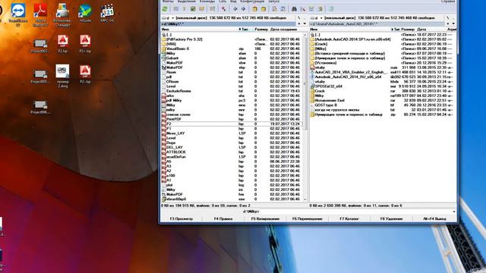Go to the left panel root with backslash button
This screenshot has height=273, width=486.
(x=299, y=18)
